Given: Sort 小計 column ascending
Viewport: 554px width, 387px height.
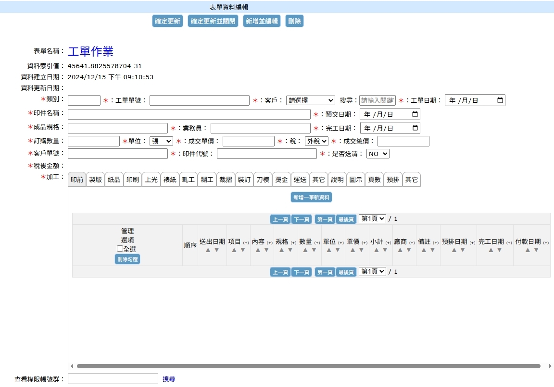Looking at the screenshot, I should [x=376, y=250].
